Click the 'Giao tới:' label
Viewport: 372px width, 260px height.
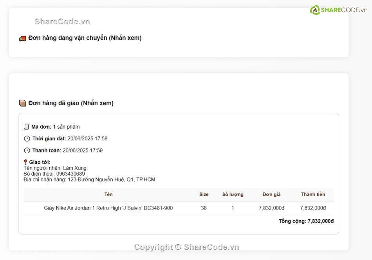(40, 162)
